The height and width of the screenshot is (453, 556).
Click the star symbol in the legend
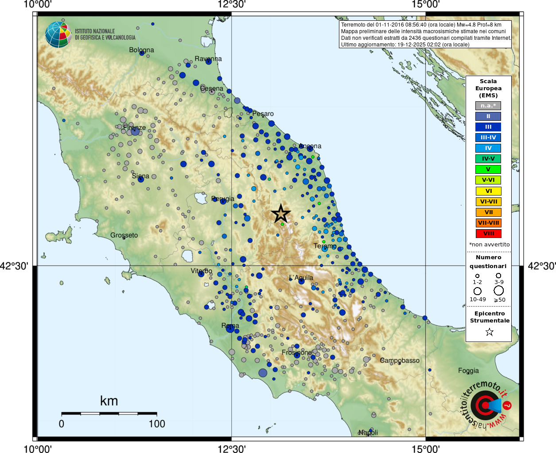(x=489, y=332)
